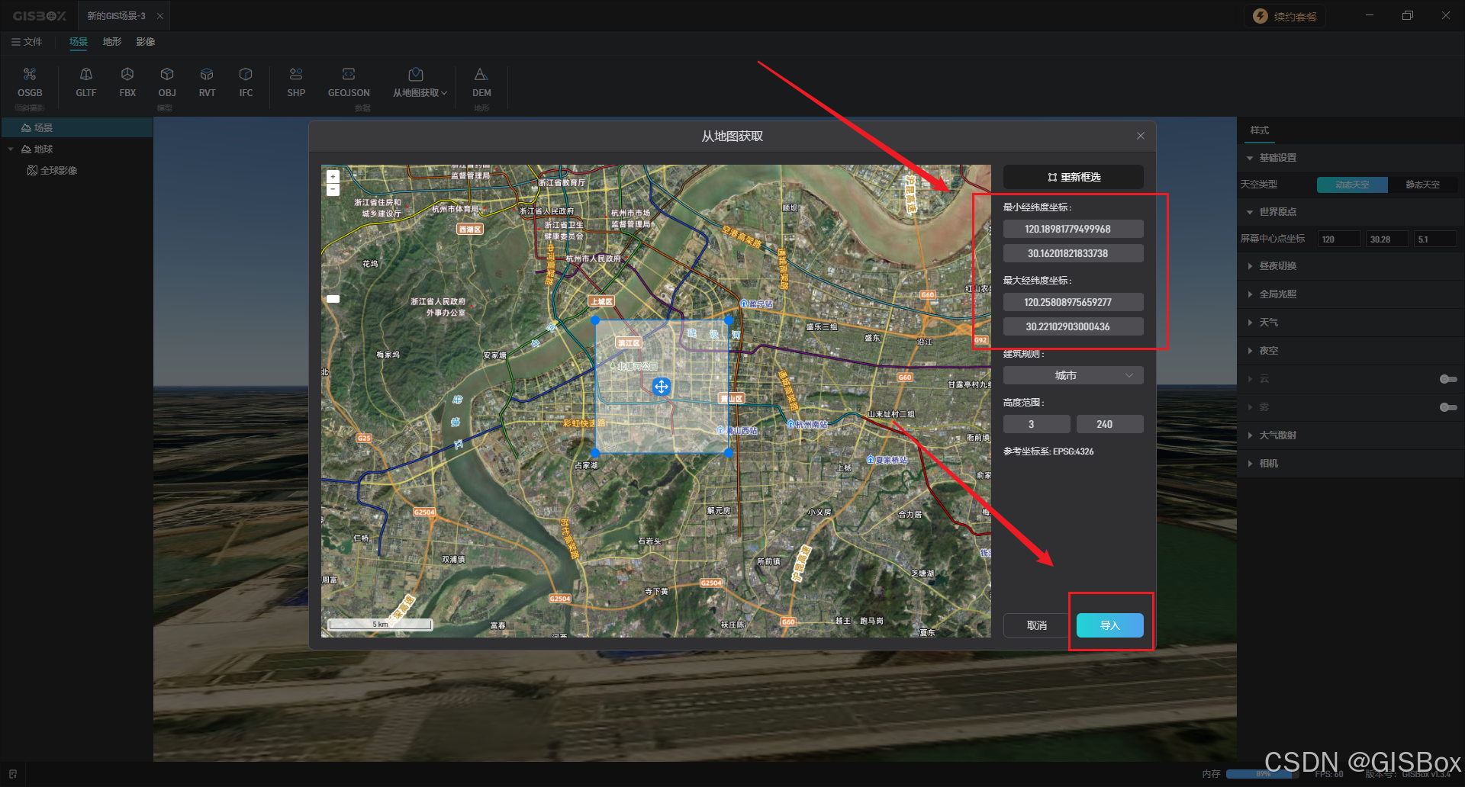Open the 从地图获取 dropdown tool
This screenshot has width=1465, height=787.
pyautogui.click(x=420, y=82)
